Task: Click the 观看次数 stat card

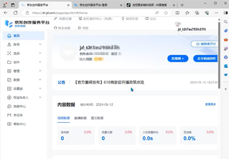Action: 117,135
